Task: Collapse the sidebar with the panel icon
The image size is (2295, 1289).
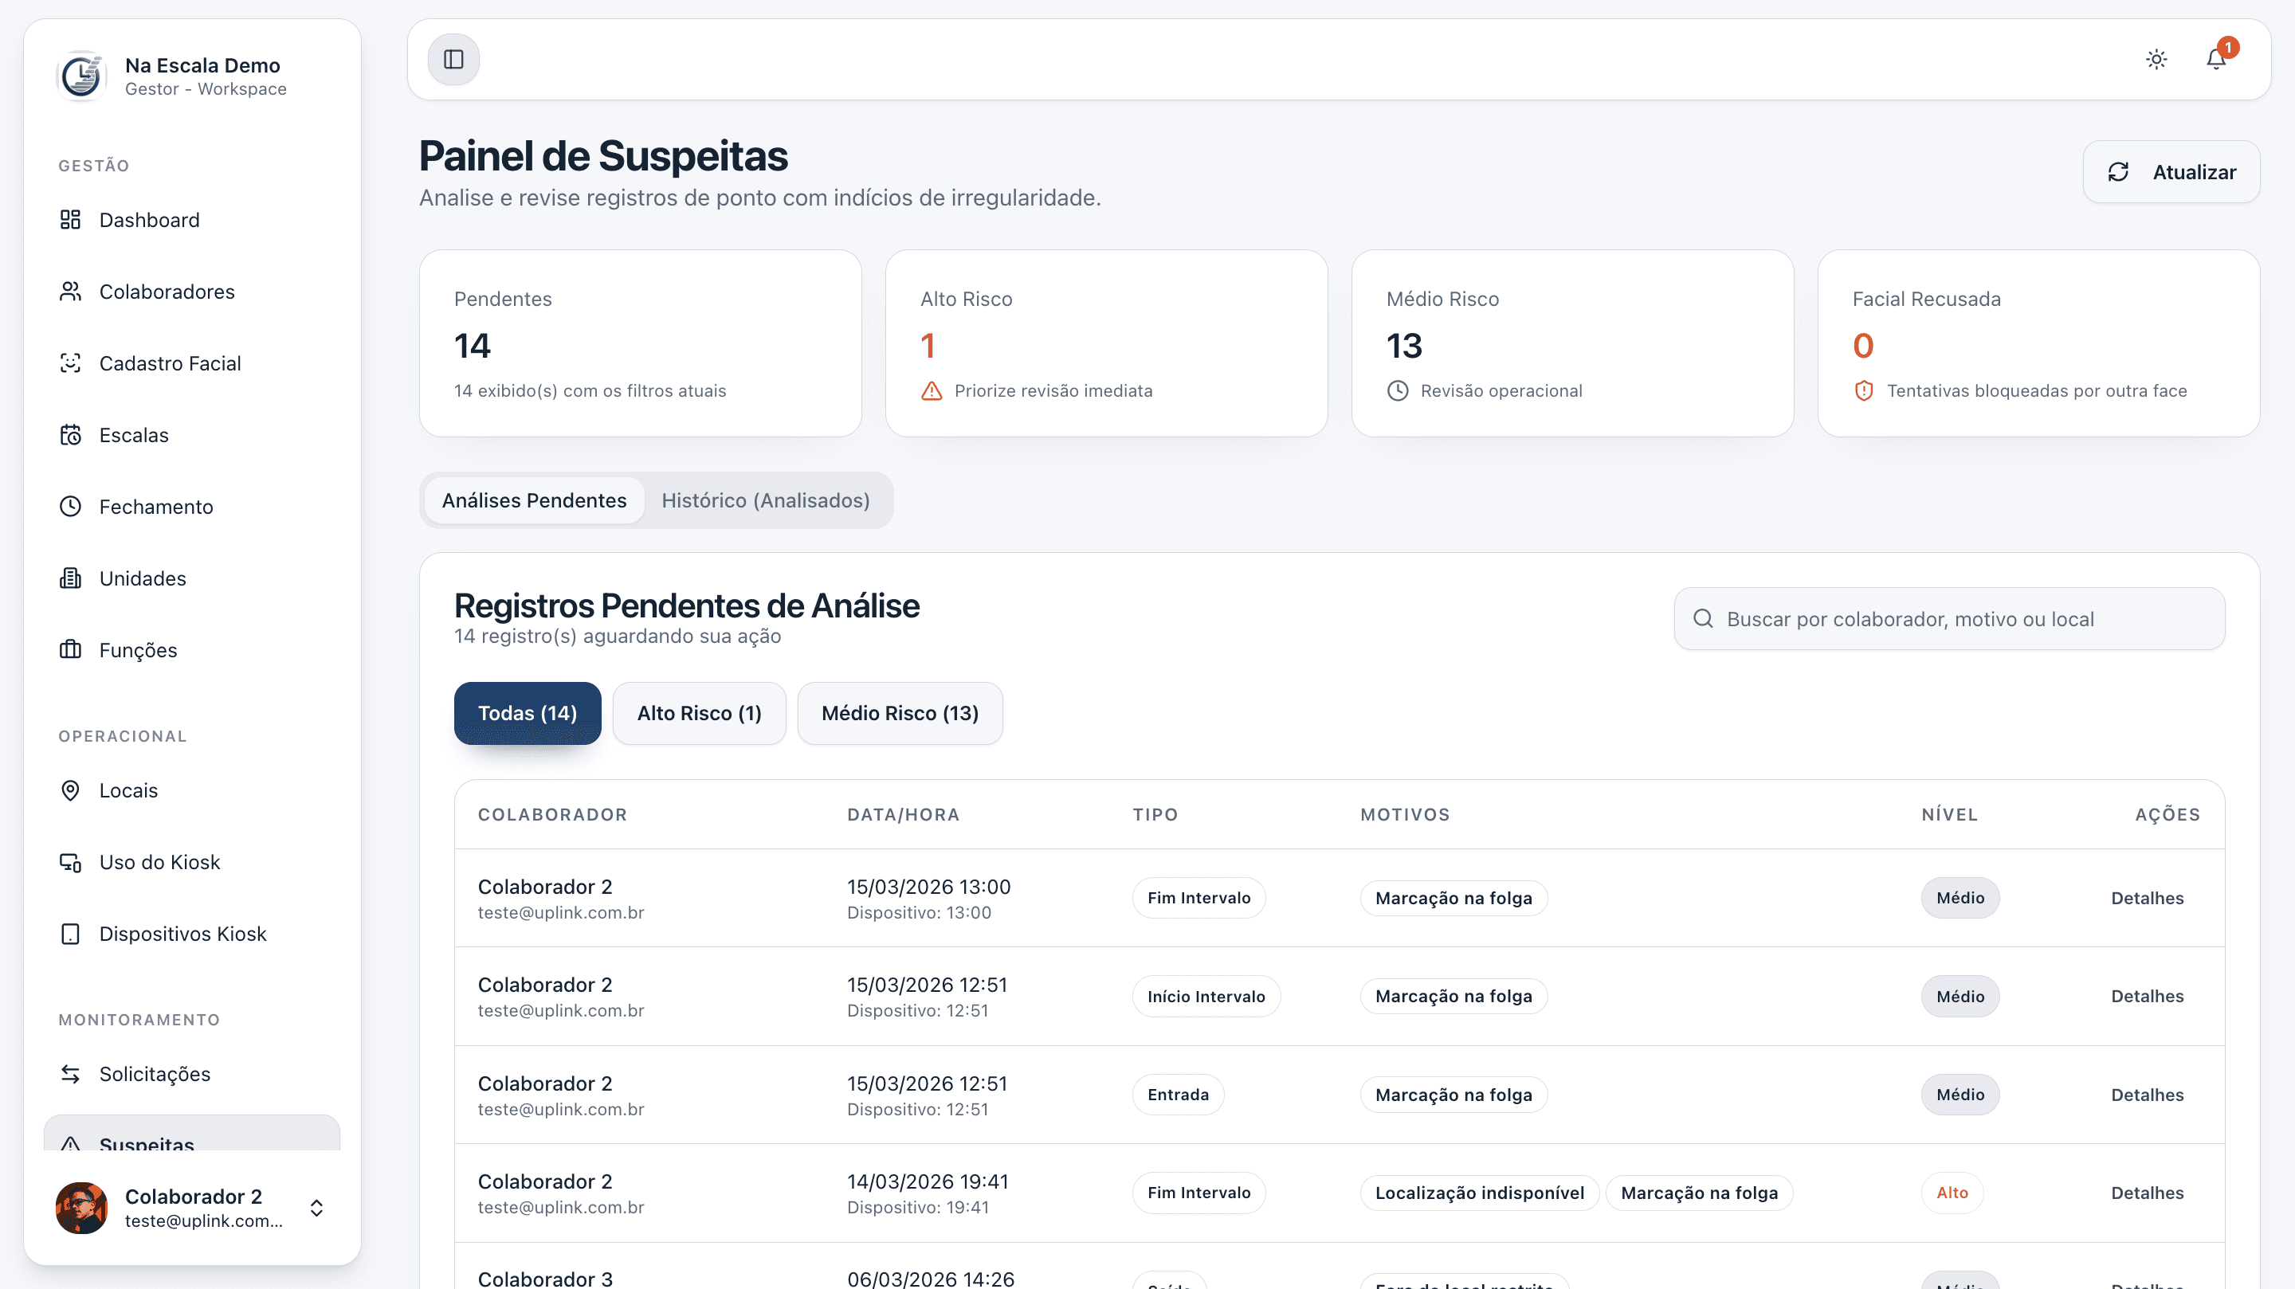Action: 453,59
